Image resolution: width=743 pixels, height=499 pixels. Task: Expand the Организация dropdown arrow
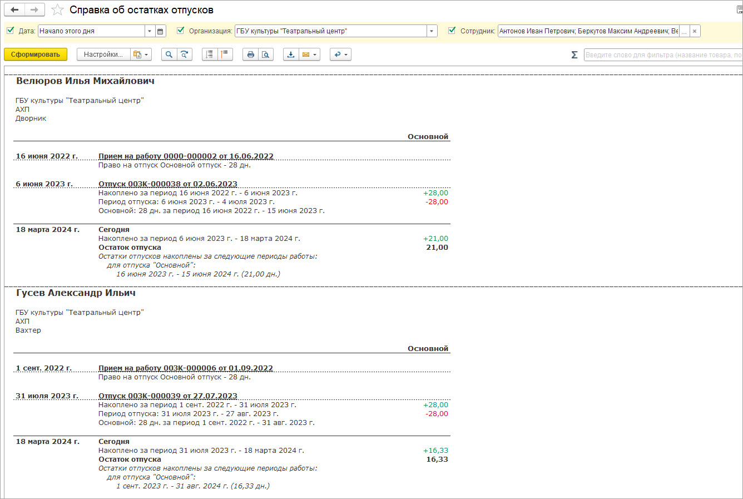click(x=432, y=31)
